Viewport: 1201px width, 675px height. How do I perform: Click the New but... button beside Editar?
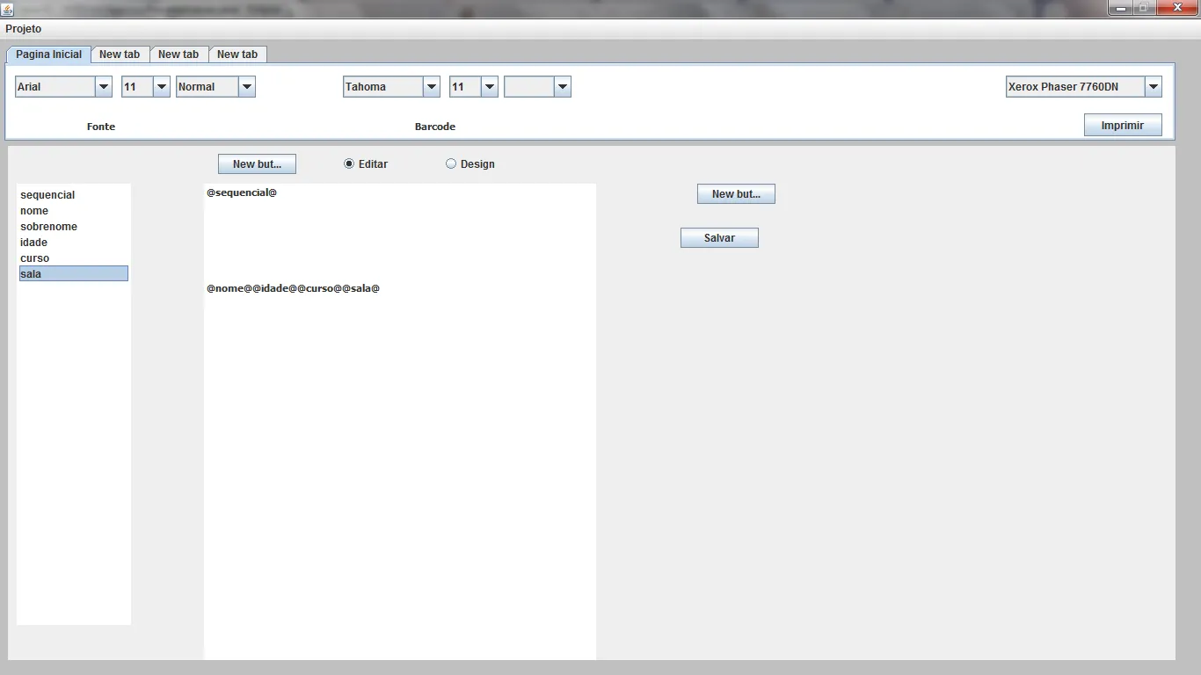[x=257, y=164]
